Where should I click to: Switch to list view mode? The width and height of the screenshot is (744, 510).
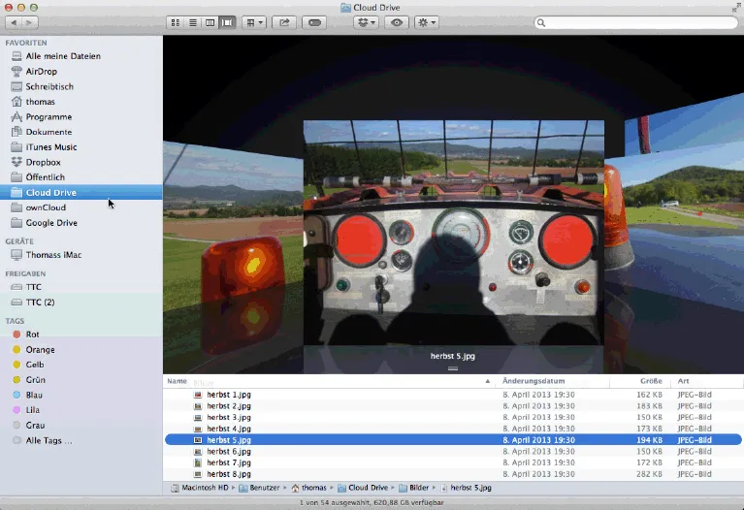click(x=192, y=22)
